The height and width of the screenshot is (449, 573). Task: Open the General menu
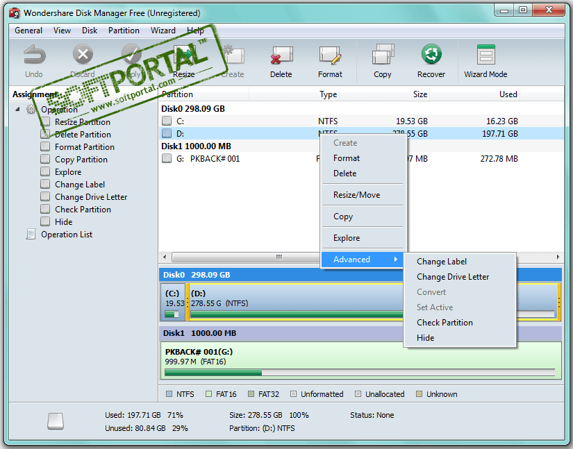(28, 31)
